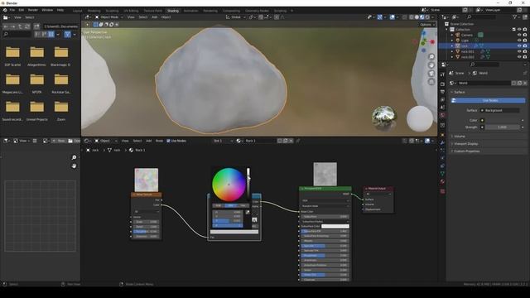530x298 pixels.
Task: Go to parent directory in file browser
Action: tap(20, 26)
